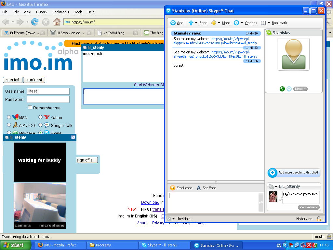Select the Skype network radio button
This screenshot has height=250, width=333.
[40, 132]
